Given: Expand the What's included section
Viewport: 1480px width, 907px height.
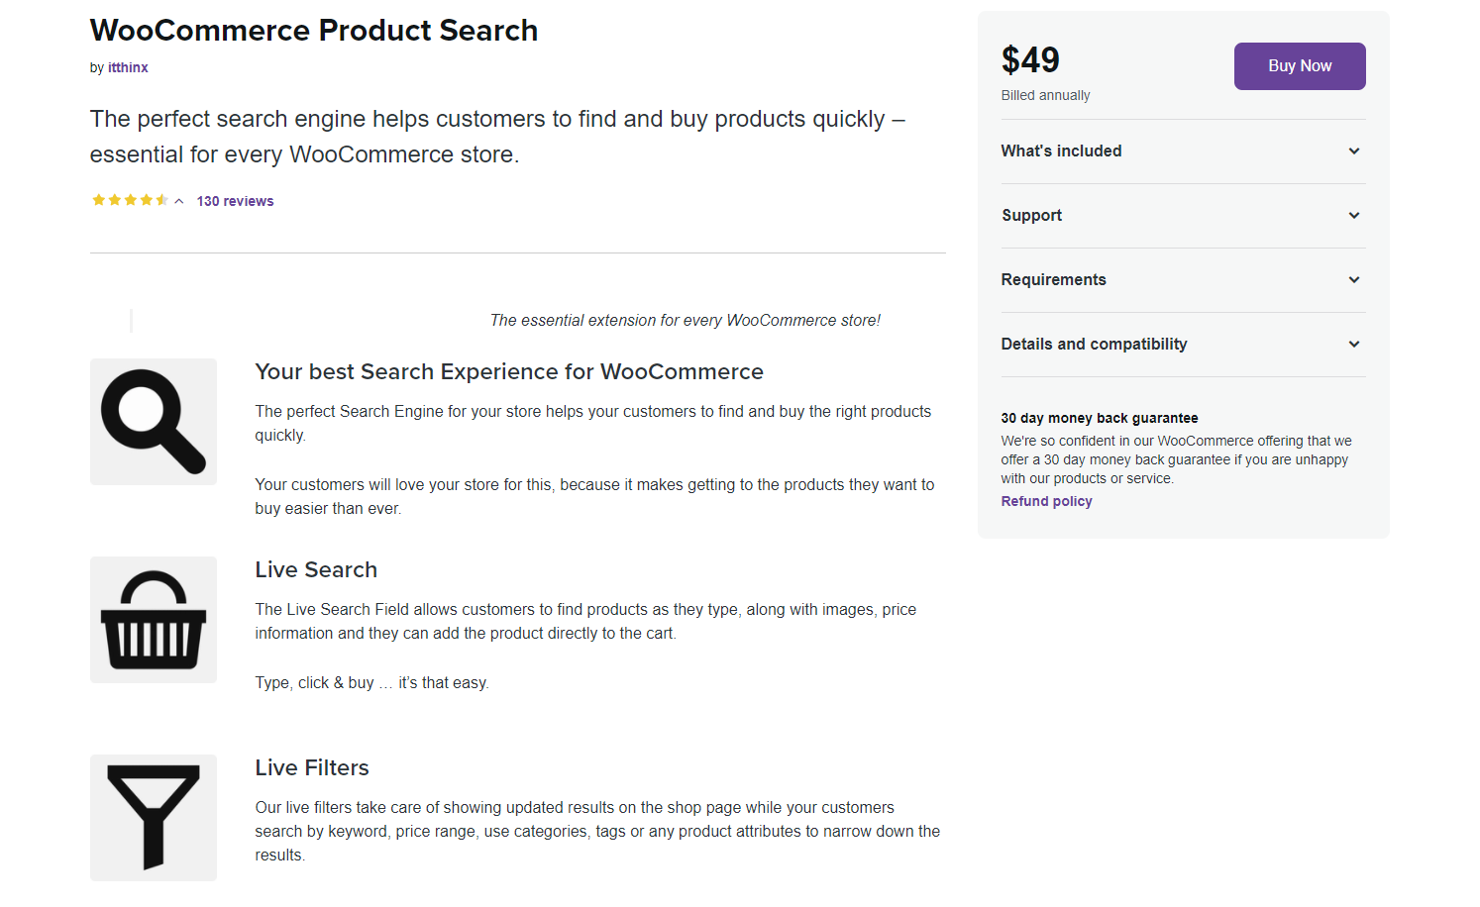Looking at the screenshot, I should (1062, 151).
